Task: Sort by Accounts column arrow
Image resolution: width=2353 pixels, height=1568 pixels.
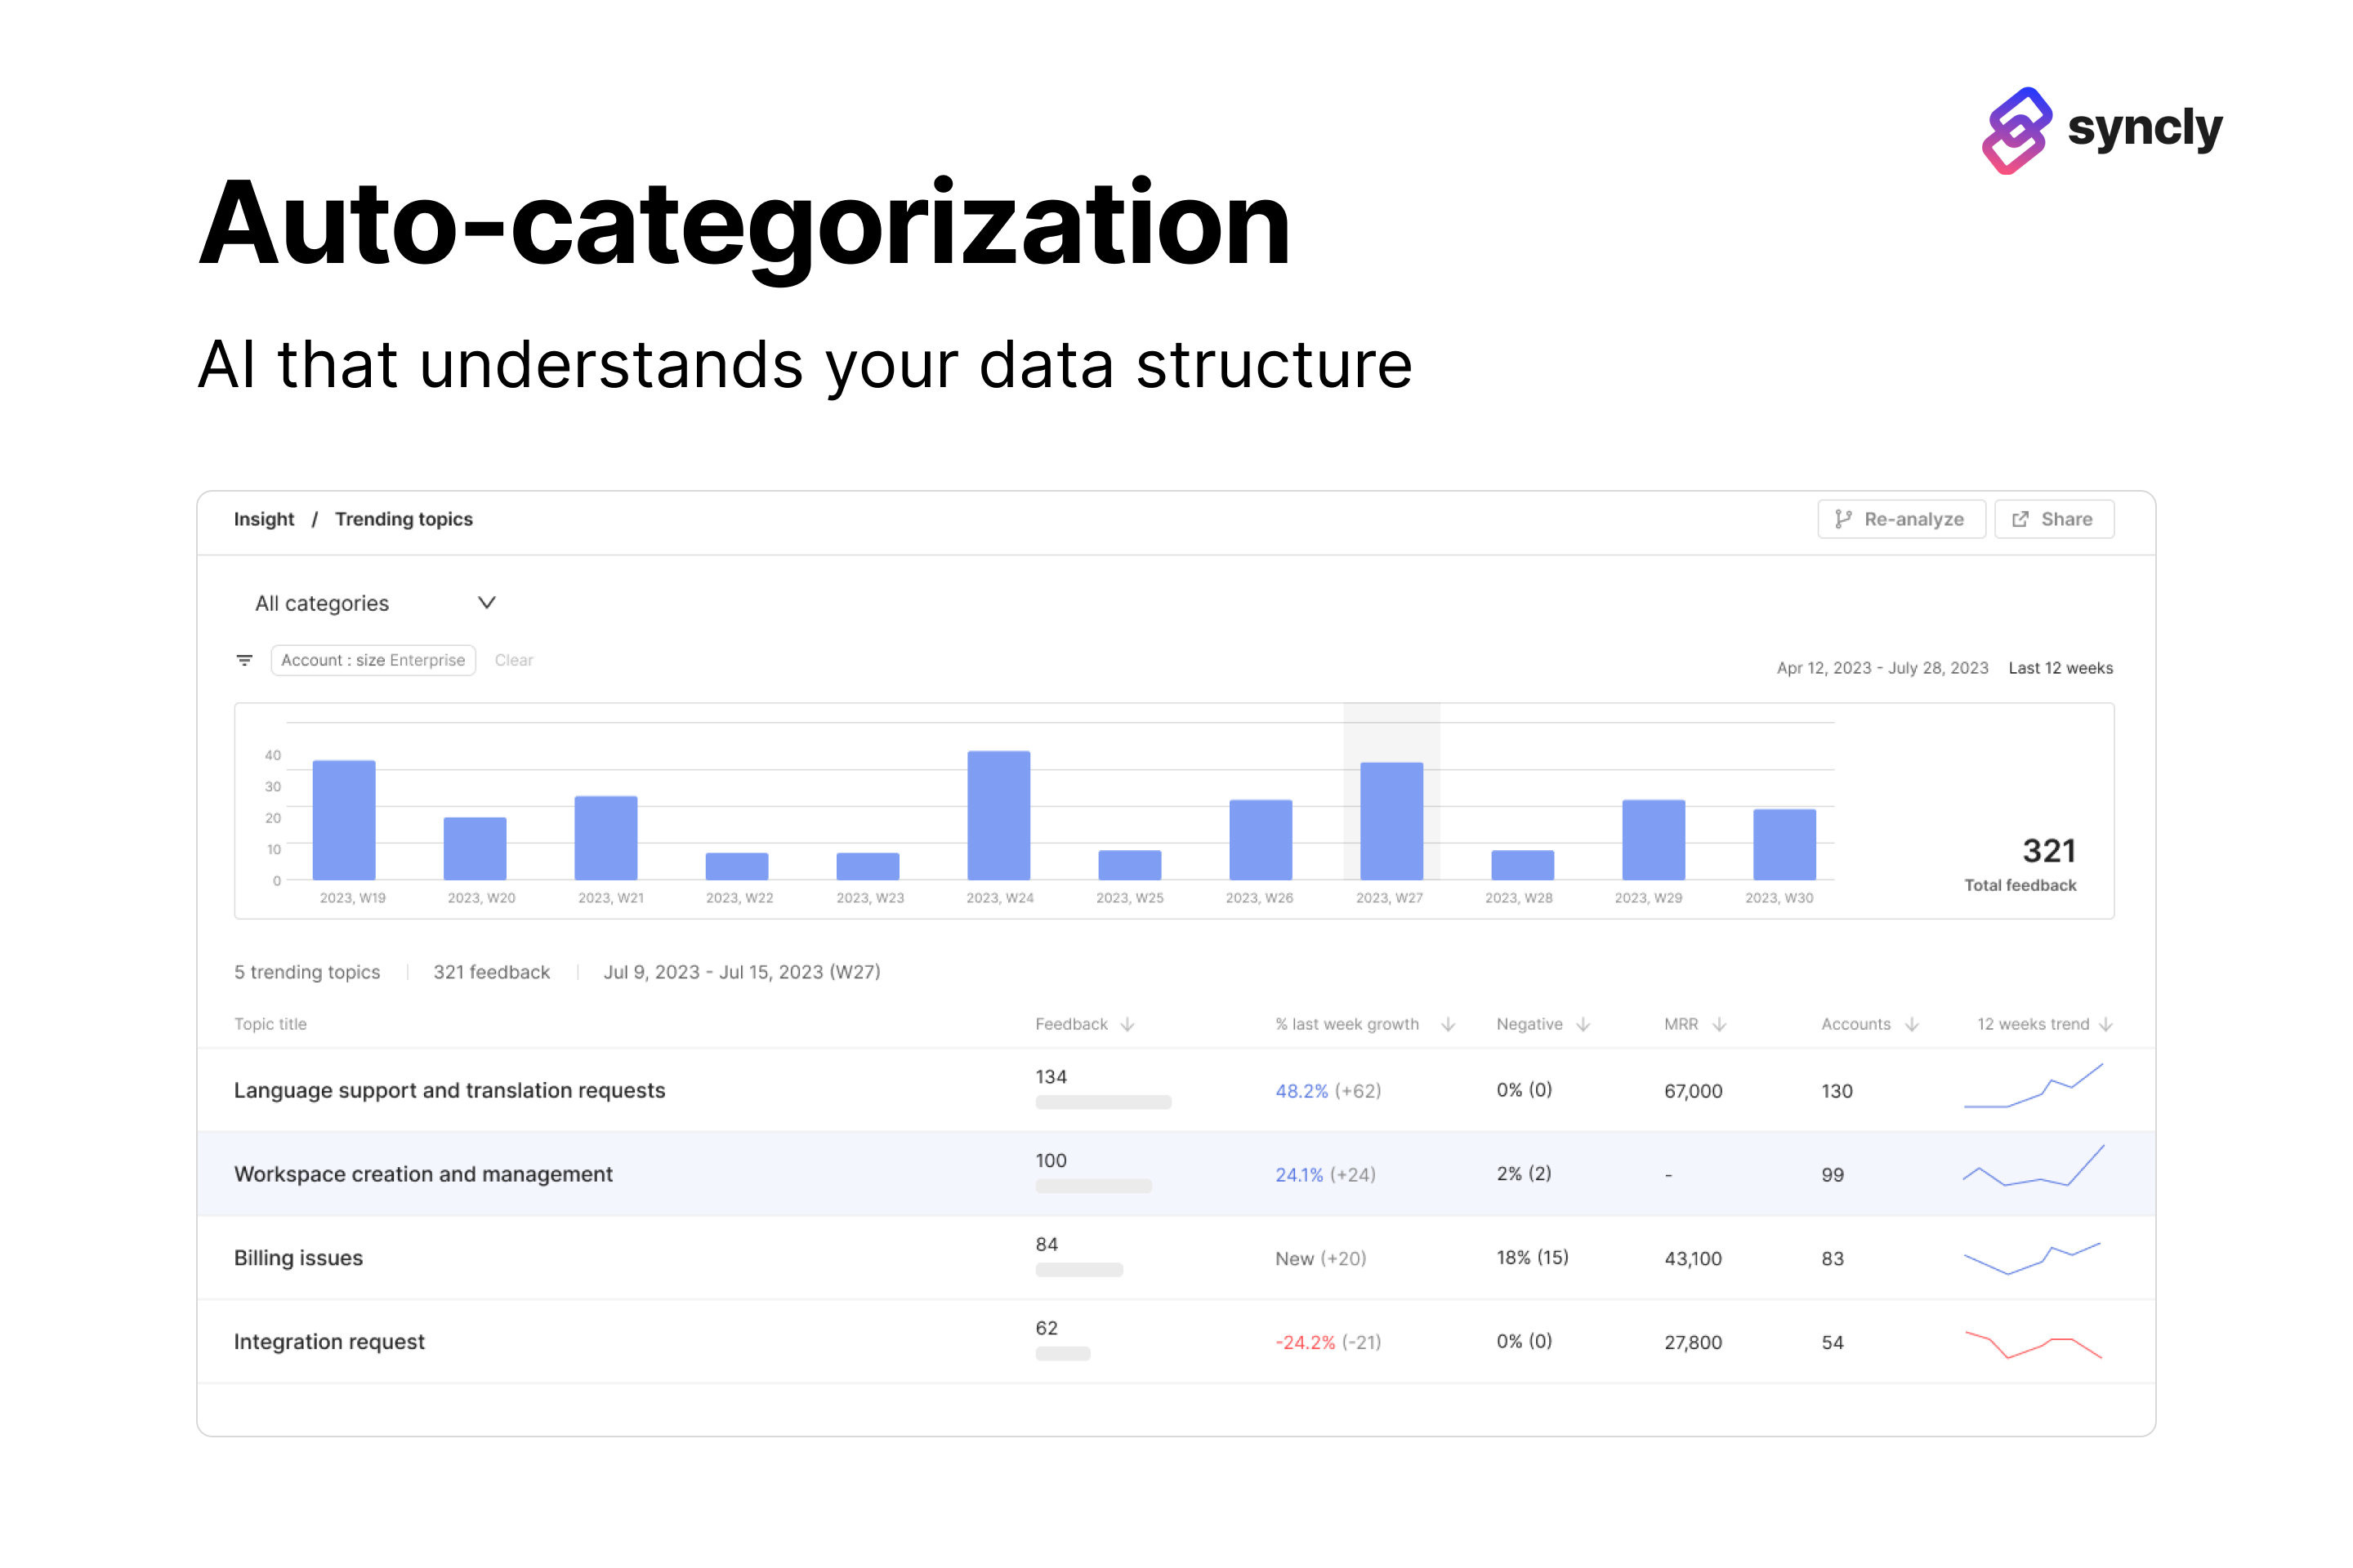Action: 1912,1024
